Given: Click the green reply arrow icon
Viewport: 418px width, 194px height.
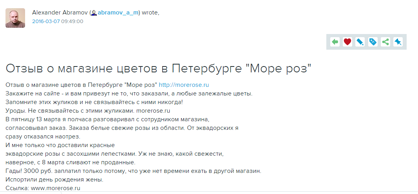Looking at the screenshot, I should (335, 42).
